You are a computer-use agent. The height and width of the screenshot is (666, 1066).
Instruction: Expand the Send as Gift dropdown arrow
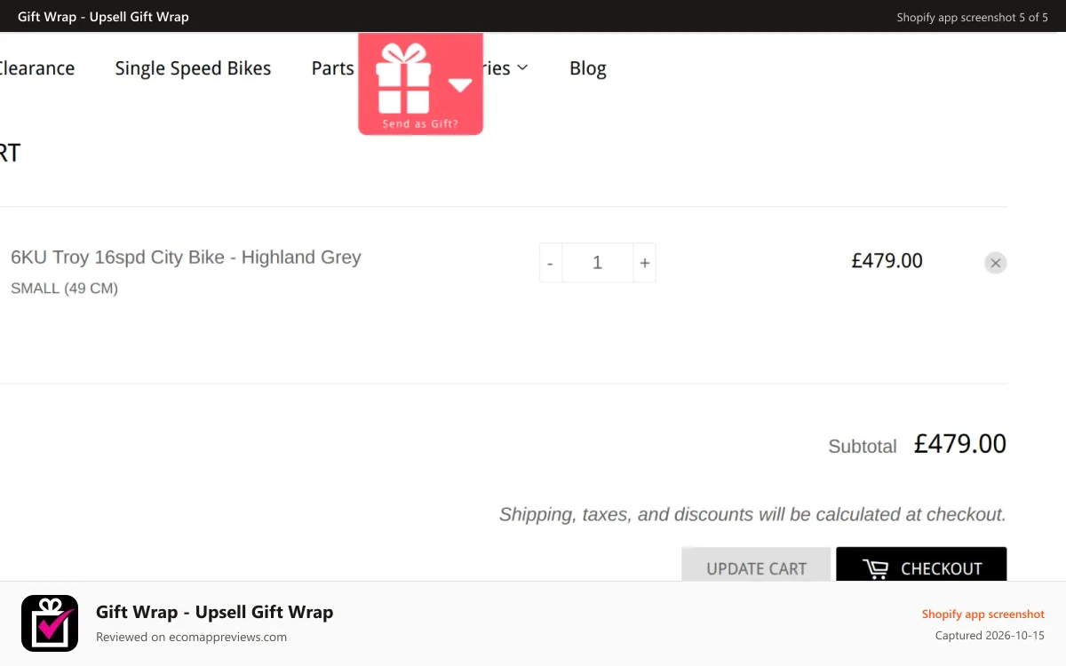(x=460, y=85)
